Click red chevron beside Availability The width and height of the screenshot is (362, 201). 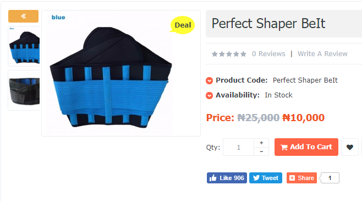pos(209,95)
